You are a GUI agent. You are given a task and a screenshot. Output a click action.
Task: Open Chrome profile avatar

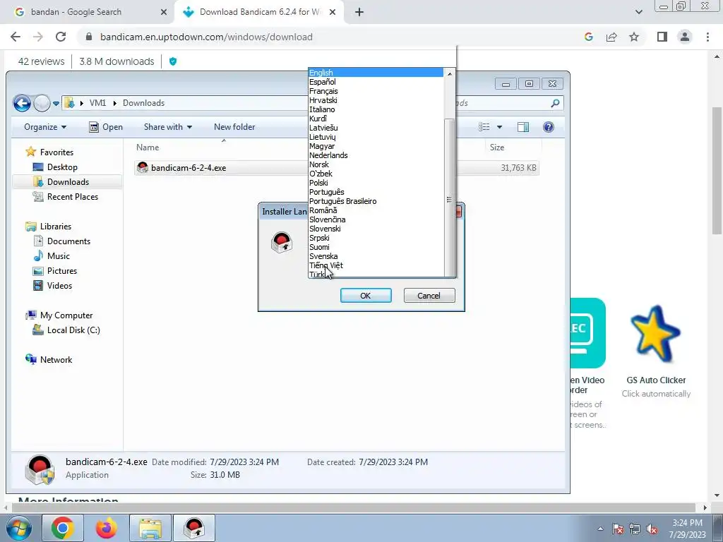685,37
